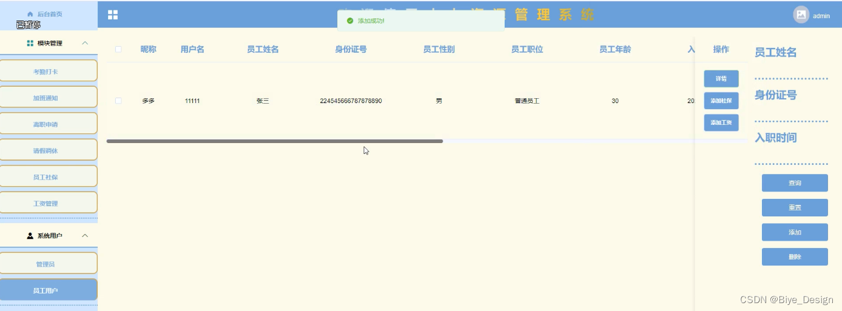Open the 考勤打卡 menu item
The image size is (842, 311).
[x=49, y=71]
